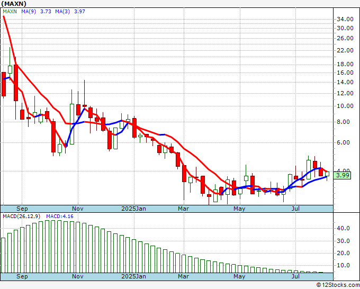Click the 8.00 price axis label
Screen dimensions: 360x289
[x=343, y=122]
